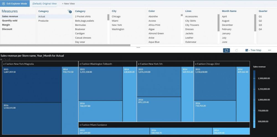Click e-Fashion New York Magnolia header
277x137 pixels.
pyautogui.click(x=40, y=64)
